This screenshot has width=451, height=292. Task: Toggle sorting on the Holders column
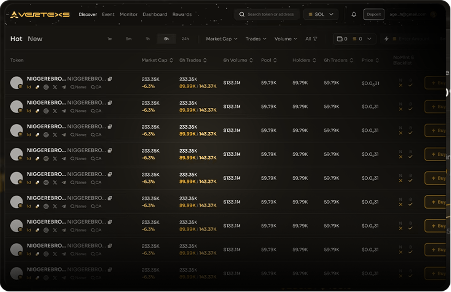[x=304, y=60]
